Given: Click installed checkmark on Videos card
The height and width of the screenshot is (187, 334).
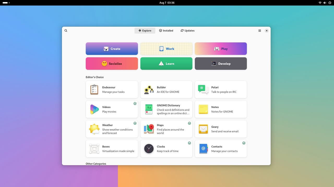Looking at the screenshot, I should pos(135,104).
